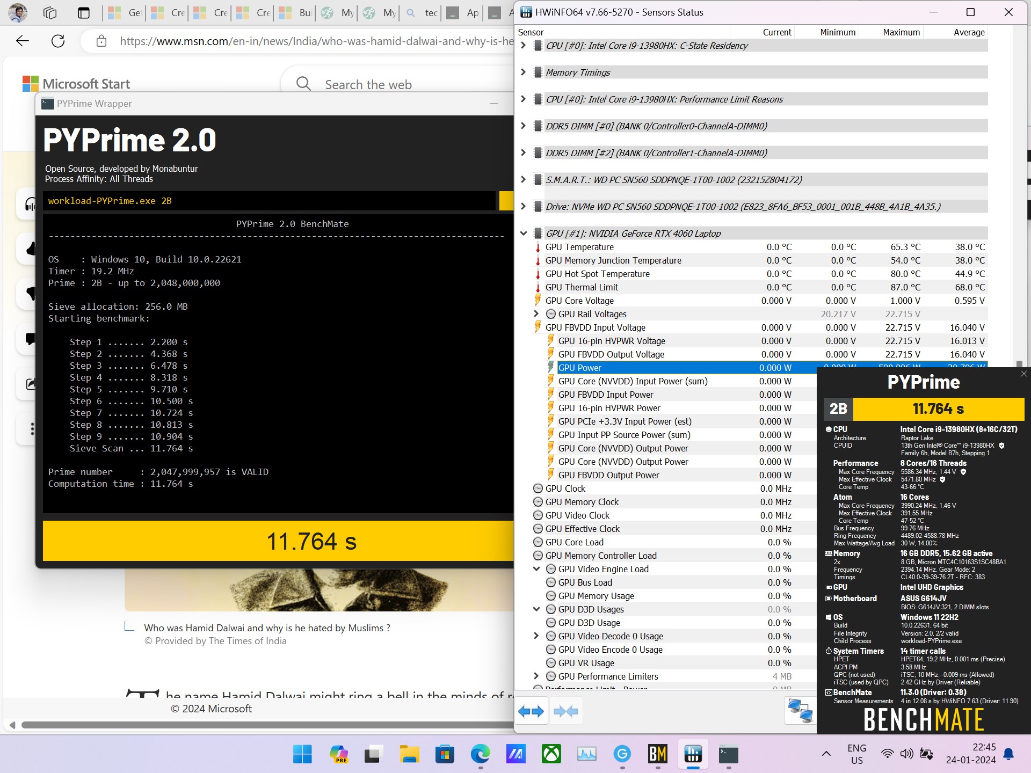Select the GPU Core Load row
Screen dimensions: 1031x773
click(674, 542)
